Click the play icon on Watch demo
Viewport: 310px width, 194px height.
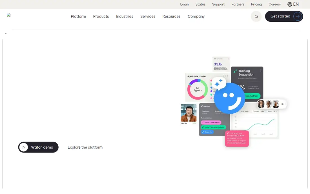coord(24,147)
